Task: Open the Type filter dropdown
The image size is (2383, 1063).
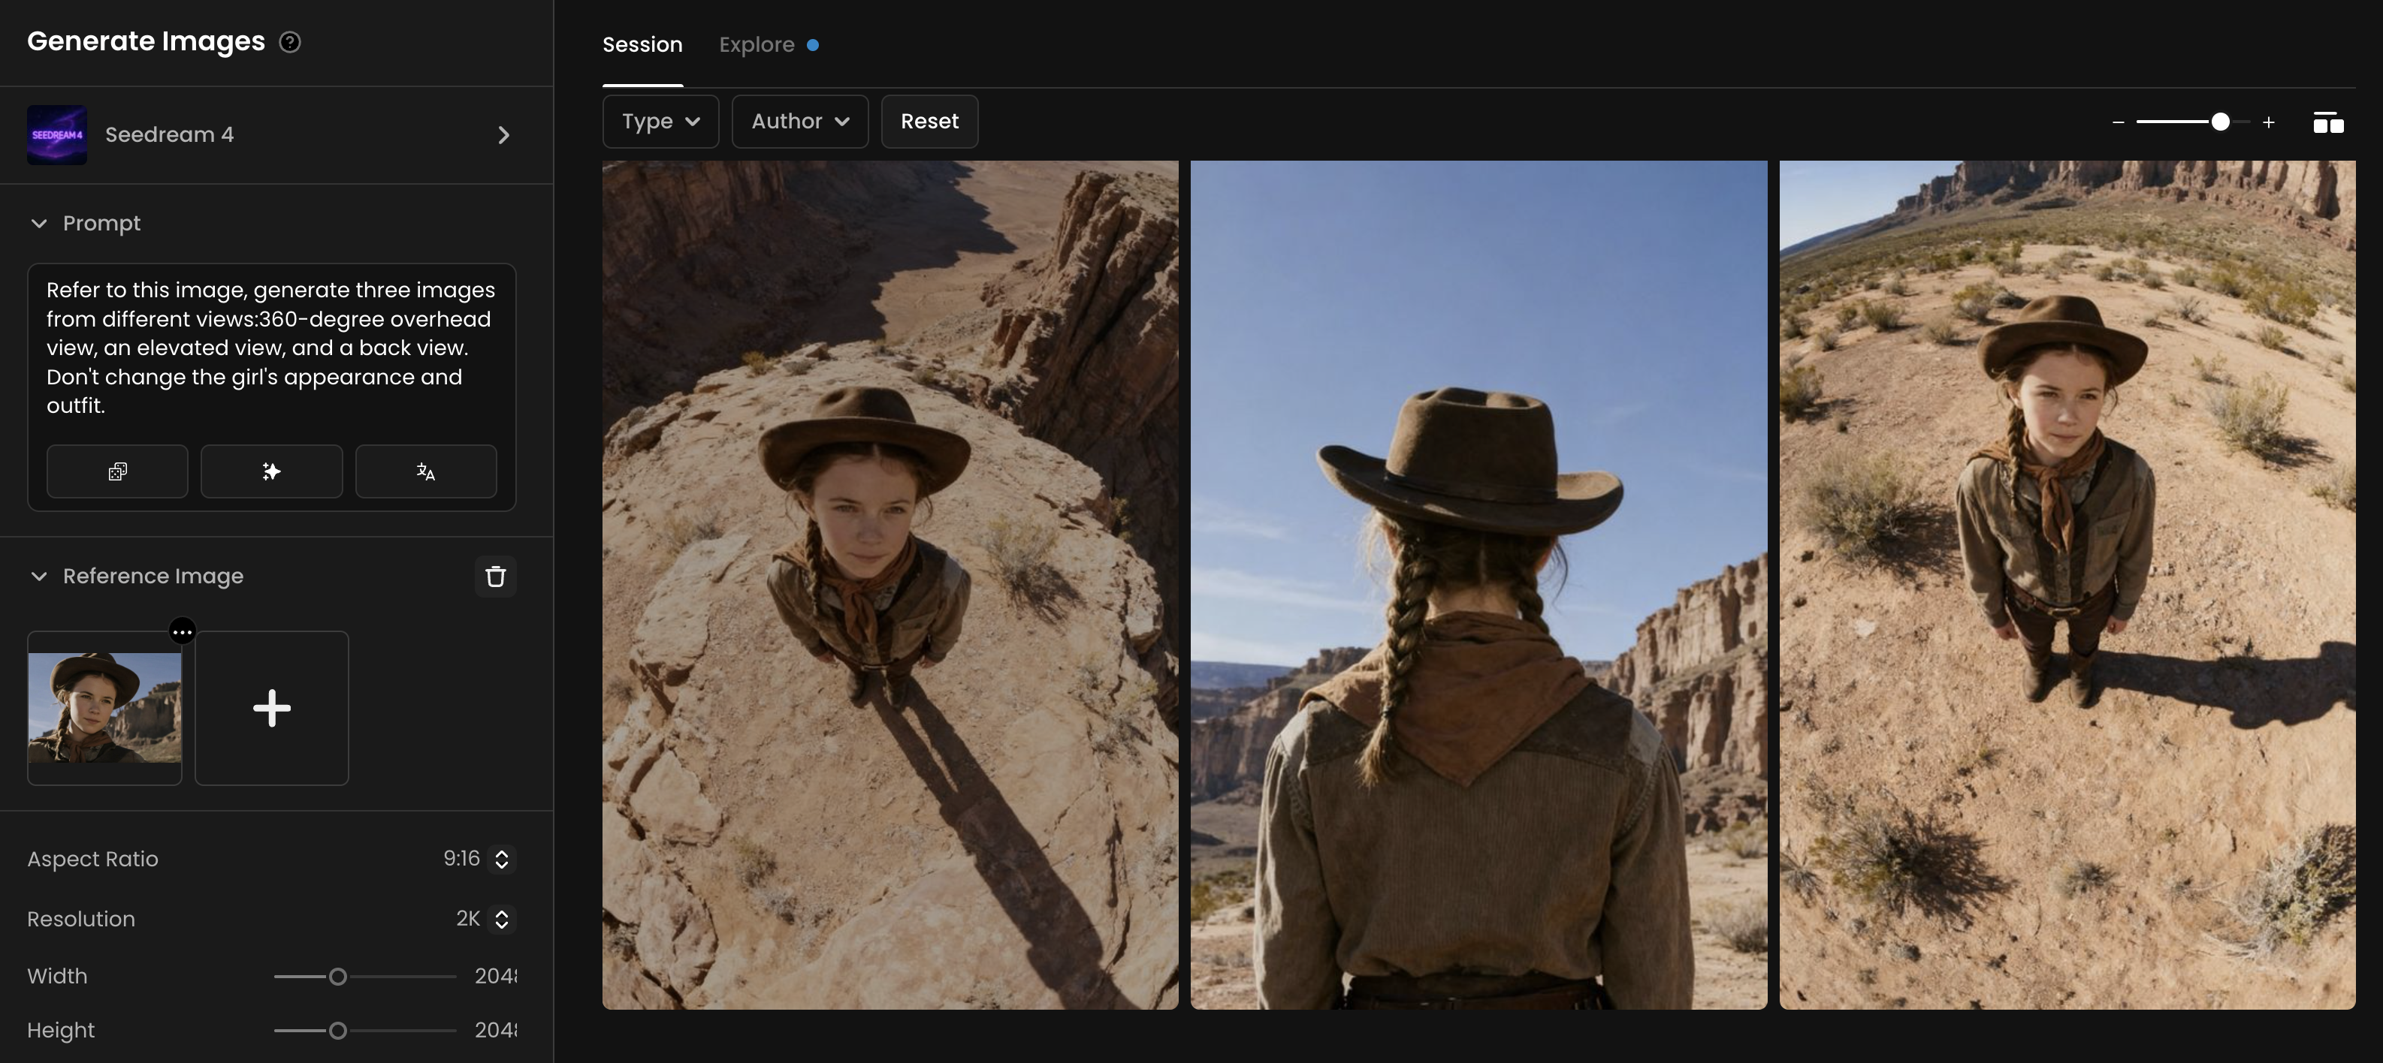Action: (660, 121)
